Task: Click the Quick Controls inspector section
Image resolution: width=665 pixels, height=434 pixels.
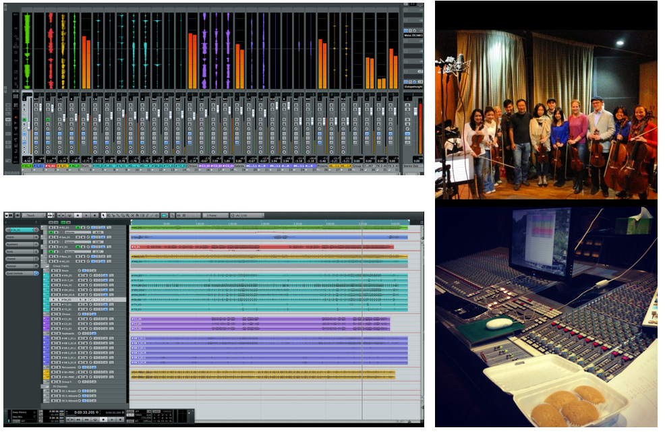Action: 13,274
